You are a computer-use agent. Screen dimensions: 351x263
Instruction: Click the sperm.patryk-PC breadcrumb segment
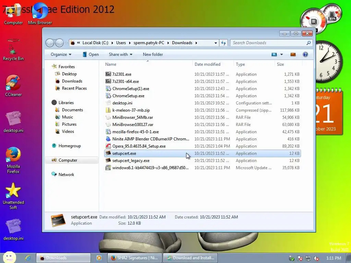tap(149, 43)
